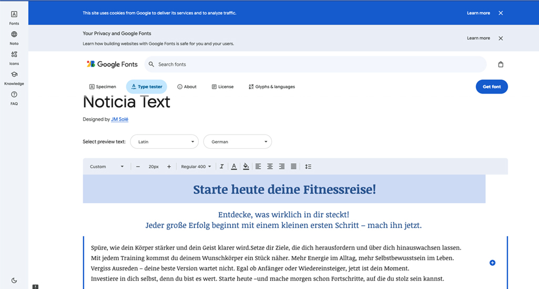
Task: Open the JM Solé designer link
Action: click(x=119, y=119)
